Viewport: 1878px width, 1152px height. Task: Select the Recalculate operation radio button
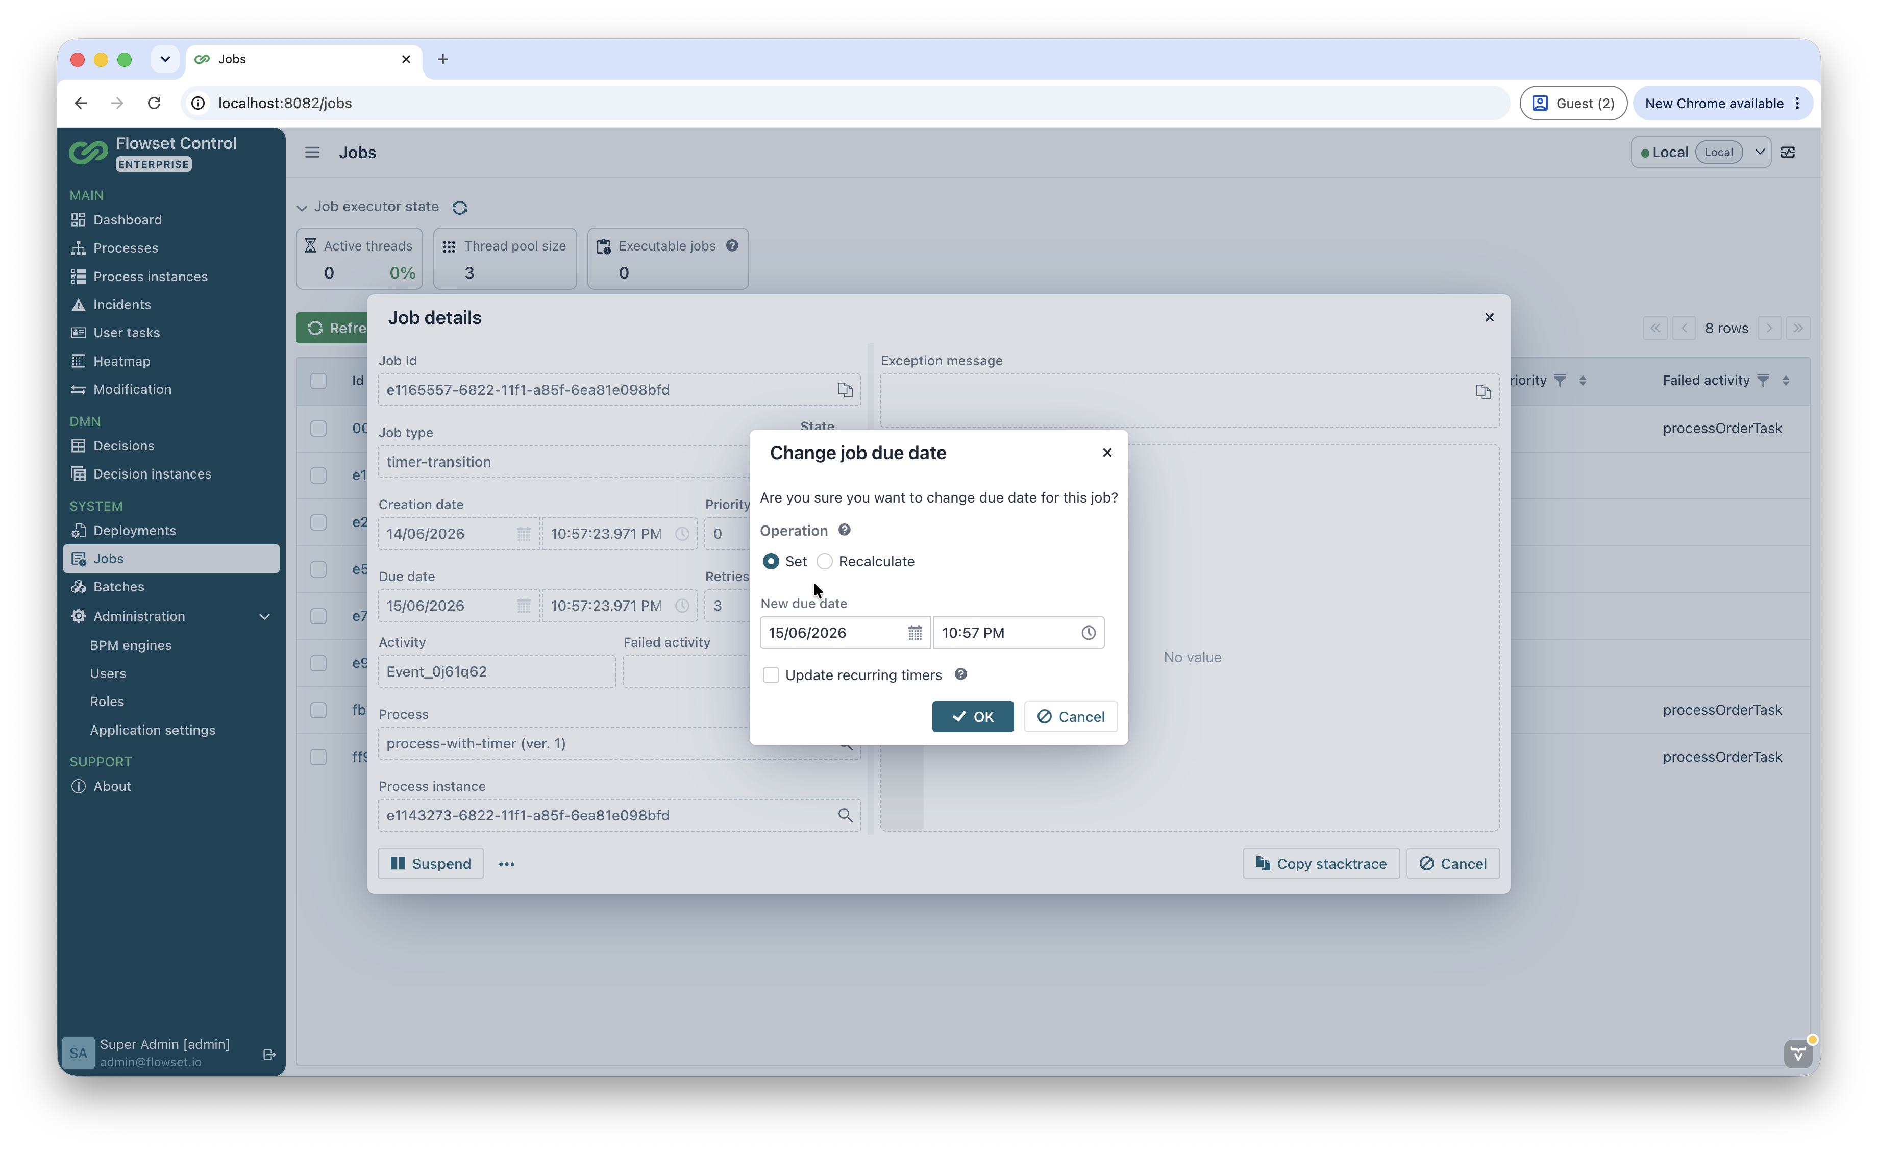[825, 562]
